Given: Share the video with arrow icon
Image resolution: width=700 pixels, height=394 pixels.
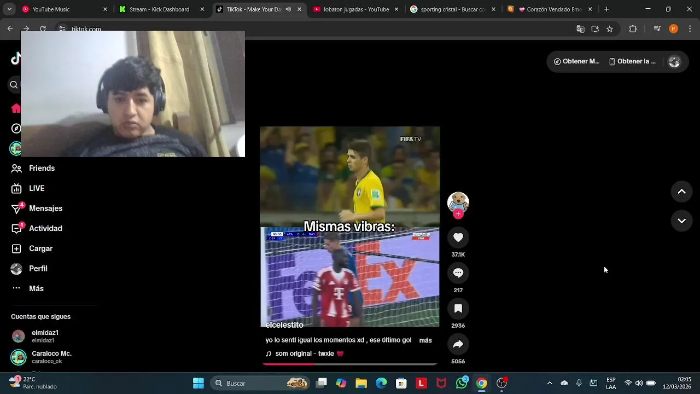Looking at the screenshot, I should tap(458, 344).
